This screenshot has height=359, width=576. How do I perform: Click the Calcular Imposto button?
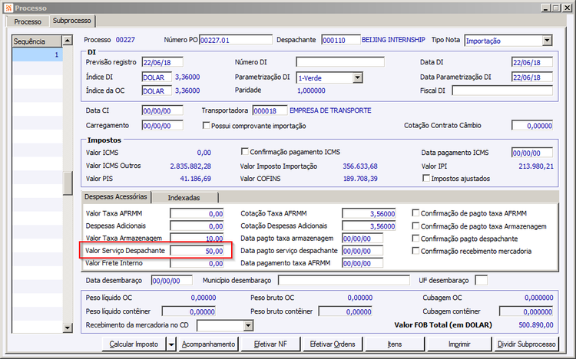(x=134, y=344)
